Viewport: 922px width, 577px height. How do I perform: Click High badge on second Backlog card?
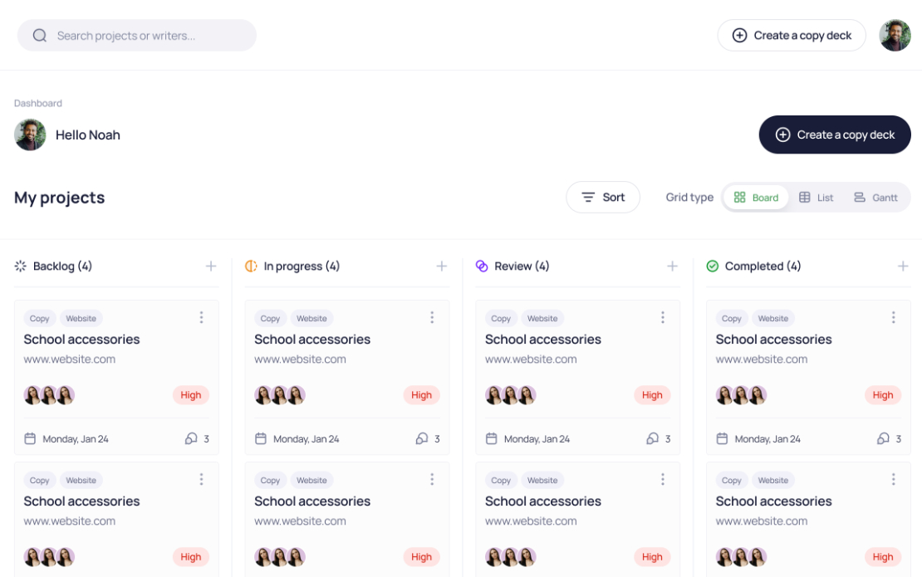coord(190,556)
